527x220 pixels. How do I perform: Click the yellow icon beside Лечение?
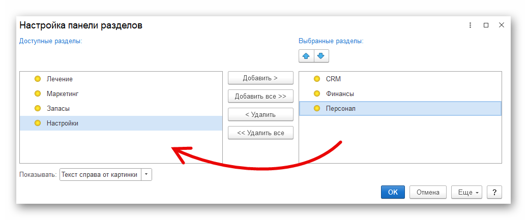pyautogui.click(x=38, y=79)
